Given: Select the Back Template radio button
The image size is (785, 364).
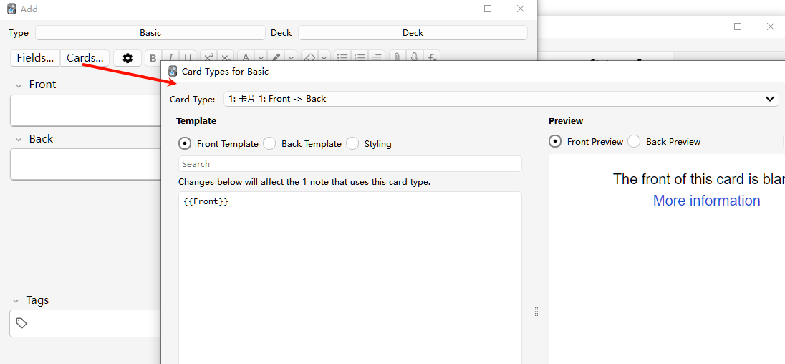Looking at the screenshot, I should (x=269, y=144).
